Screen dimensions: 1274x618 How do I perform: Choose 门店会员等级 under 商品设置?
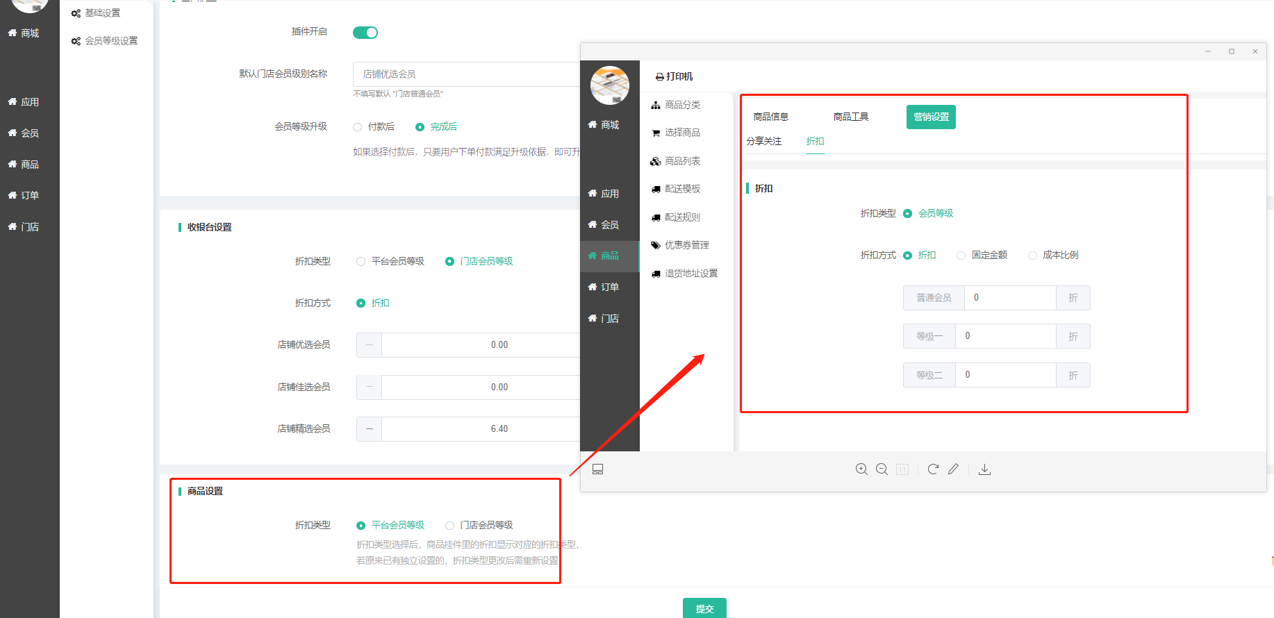479,526
